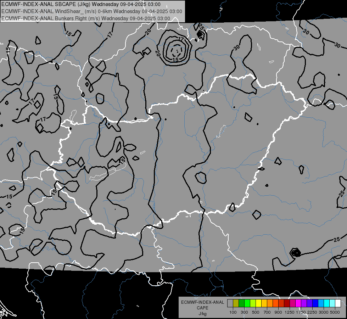Image resolution: width=347 pixels, height=319 pixels.
Task: Click the Bunkers Right (m/s) title line
Action: click(86, 18)
